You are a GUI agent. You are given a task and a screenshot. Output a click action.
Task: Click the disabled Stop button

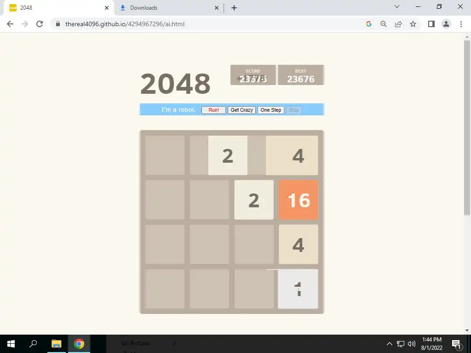tap(294, 110)
